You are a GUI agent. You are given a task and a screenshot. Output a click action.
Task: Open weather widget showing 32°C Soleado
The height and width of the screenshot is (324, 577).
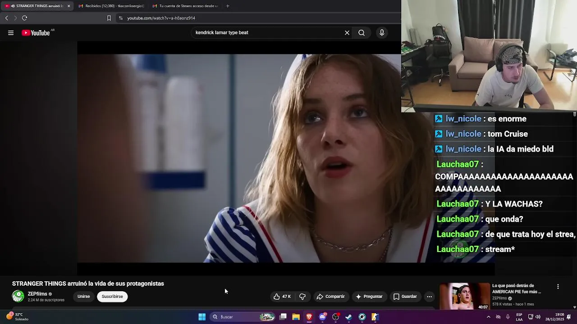[18, 317]
